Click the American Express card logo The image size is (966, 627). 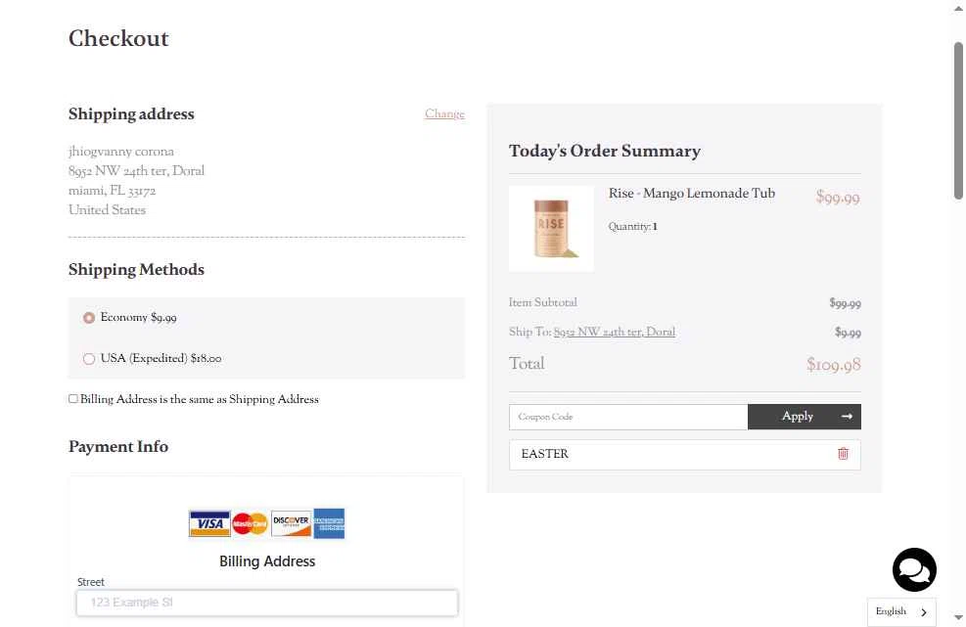pos(329,523)
